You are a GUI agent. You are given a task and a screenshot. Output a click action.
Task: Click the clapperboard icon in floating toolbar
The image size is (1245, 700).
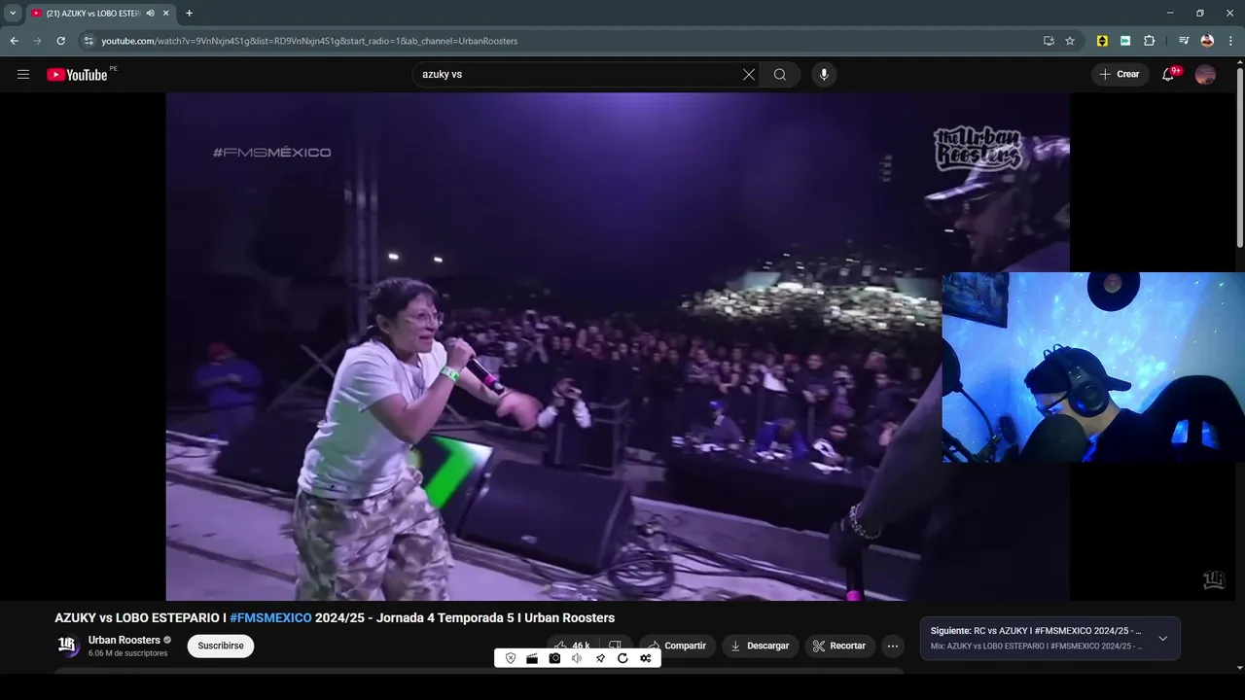coord(532,658)
